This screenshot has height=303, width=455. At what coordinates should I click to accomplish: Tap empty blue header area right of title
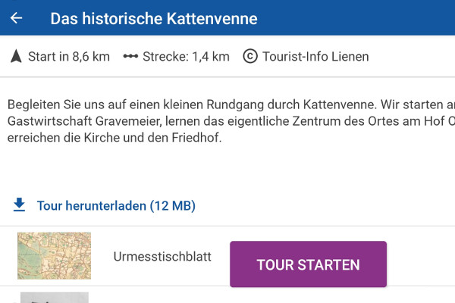[354, 18]
